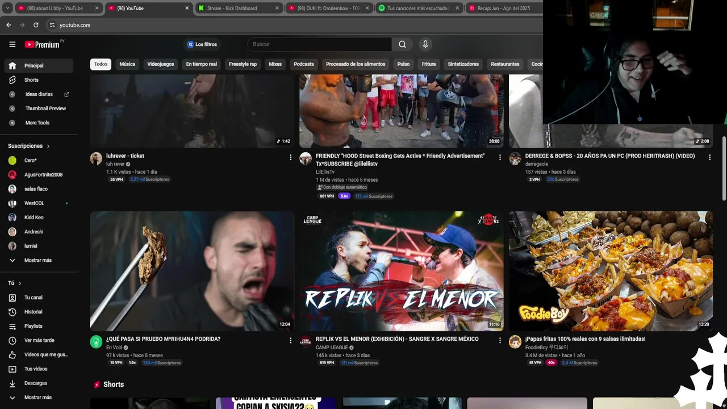Activate voice search microphone

click(425, 44)
